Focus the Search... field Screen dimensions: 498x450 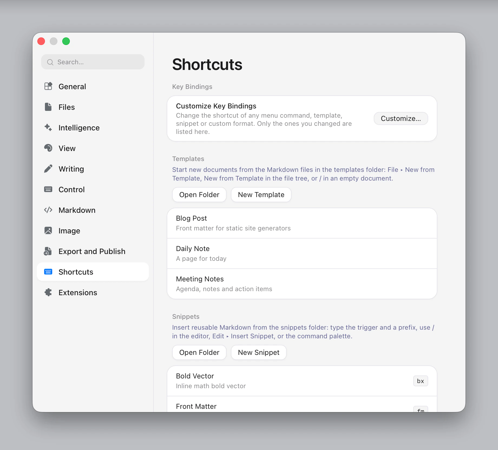[93, 62]
